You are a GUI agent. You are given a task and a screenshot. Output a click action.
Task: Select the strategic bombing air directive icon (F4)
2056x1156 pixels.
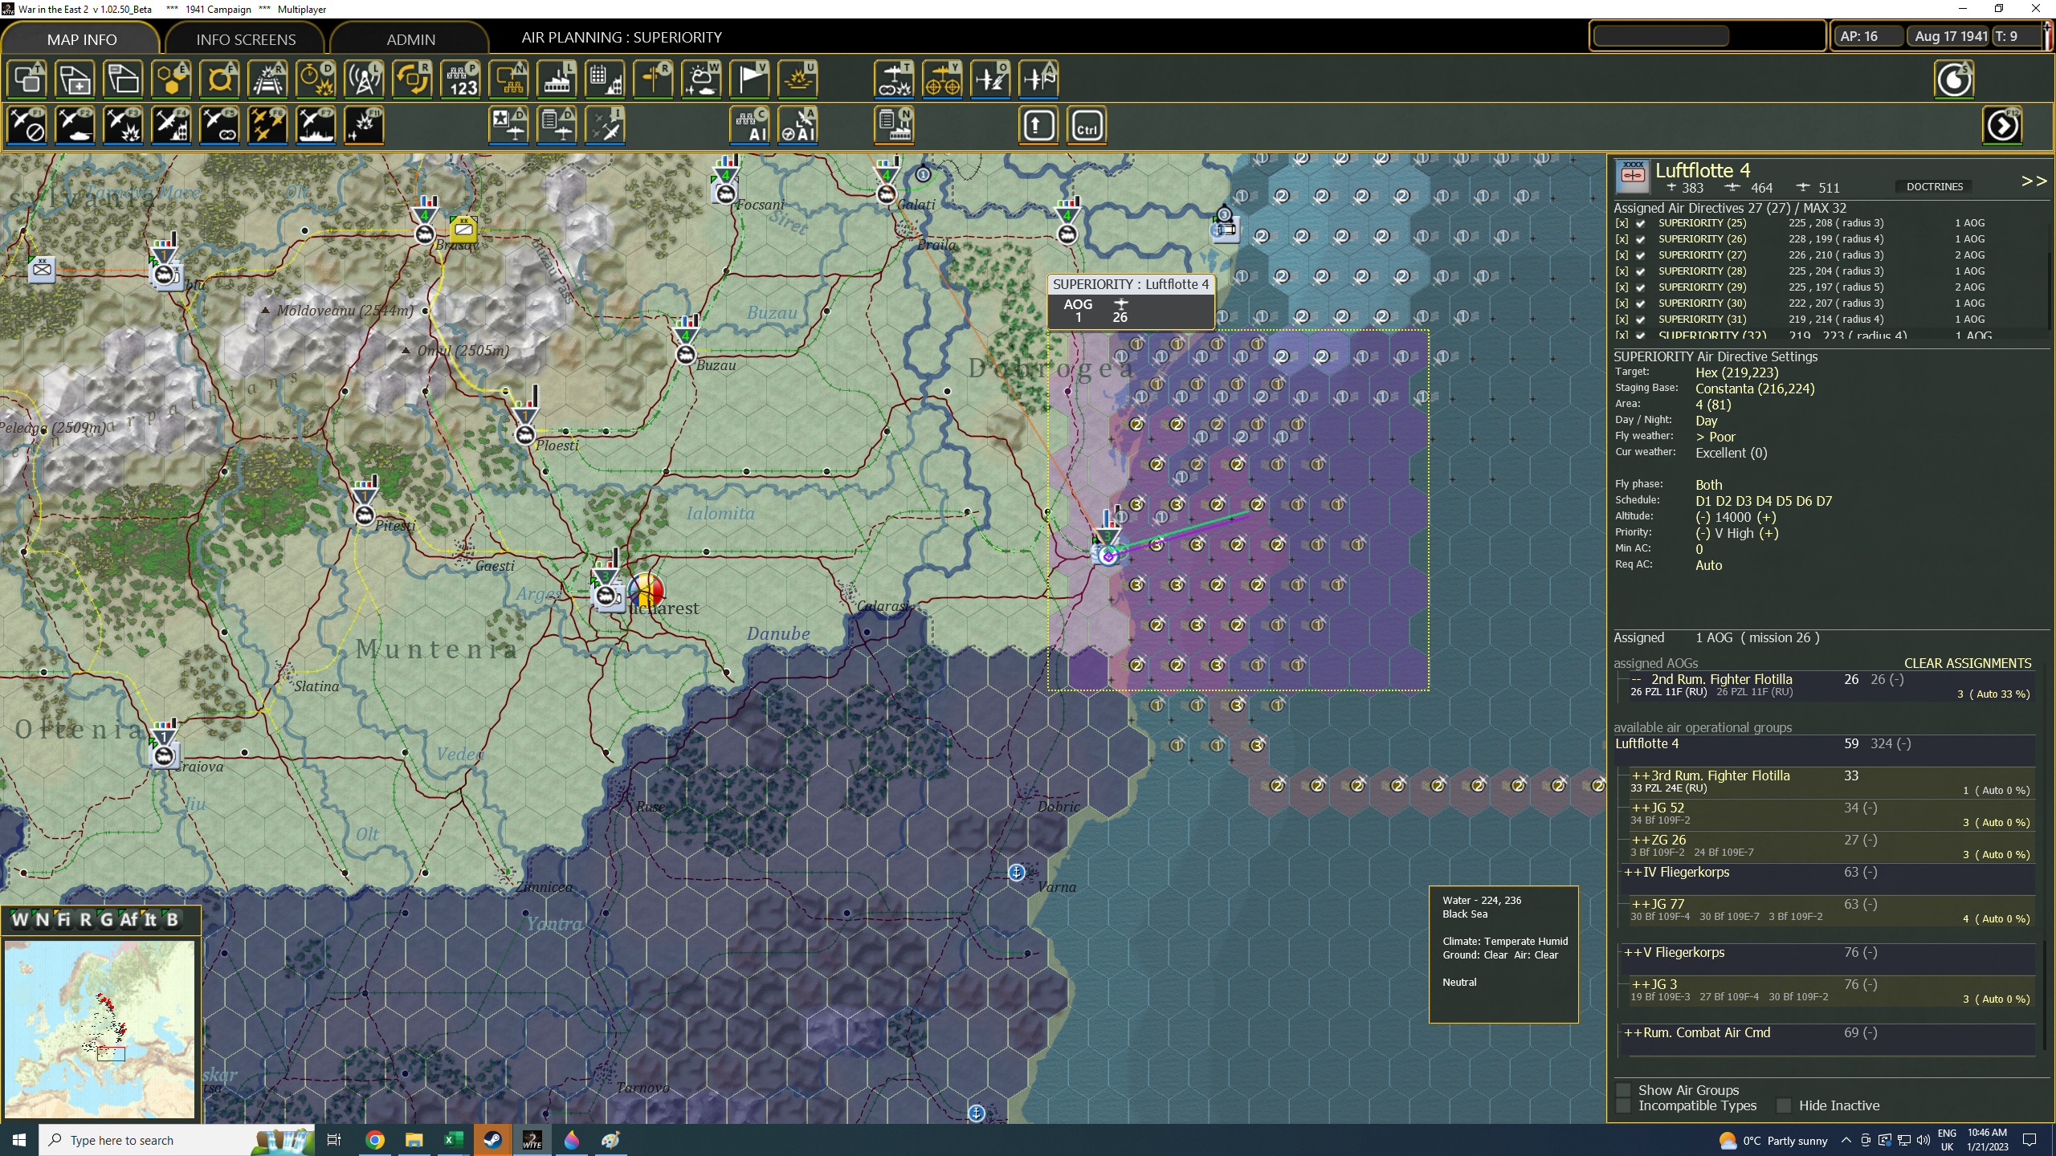171,125
